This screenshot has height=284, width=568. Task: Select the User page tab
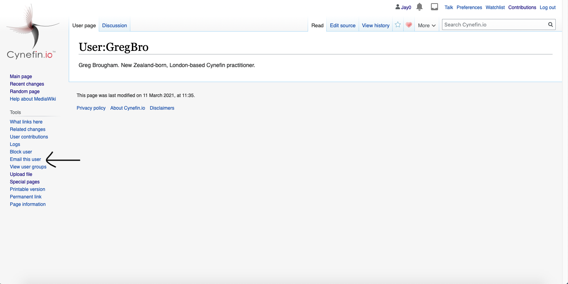click(84, 25)
